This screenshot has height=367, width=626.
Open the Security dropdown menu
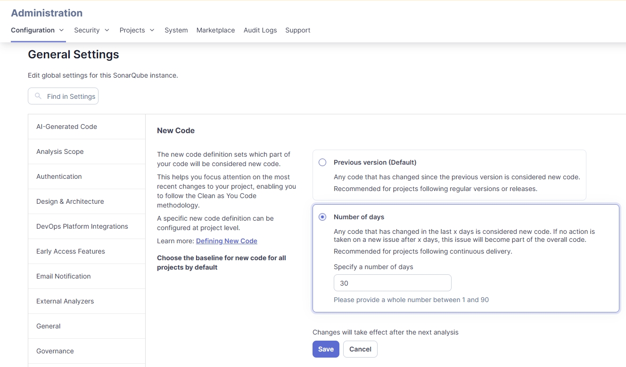click(91, 30)
